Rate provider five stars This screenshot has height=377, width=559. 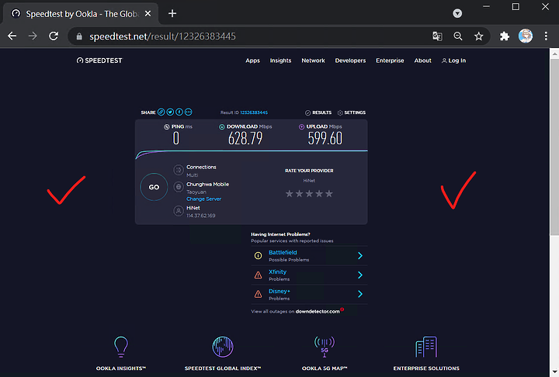329,193
